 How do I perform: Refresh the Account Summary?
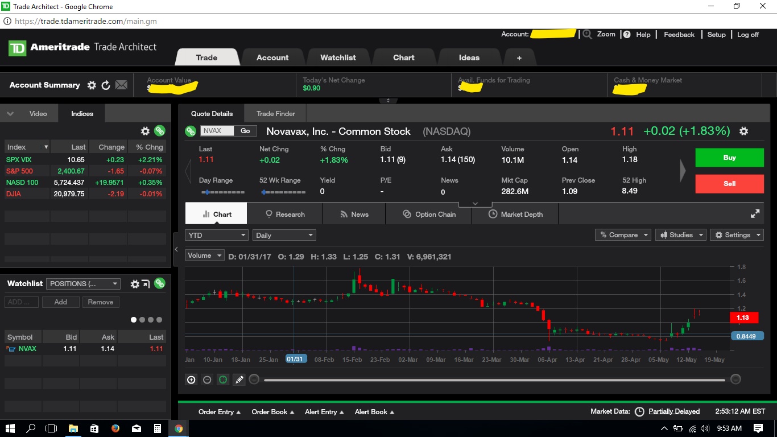[x=106, y=85]
